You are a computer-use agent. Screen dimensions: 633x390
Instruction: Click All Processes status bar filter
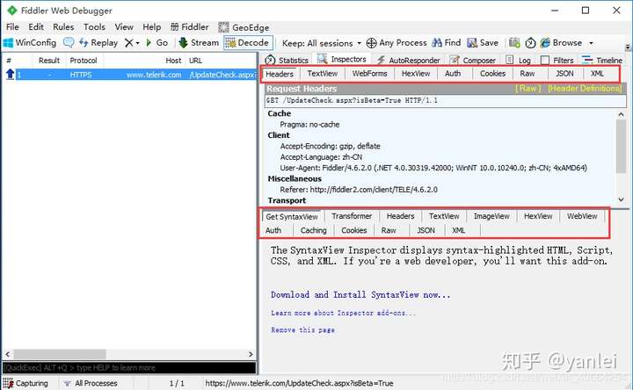click(x=91, y=383)
